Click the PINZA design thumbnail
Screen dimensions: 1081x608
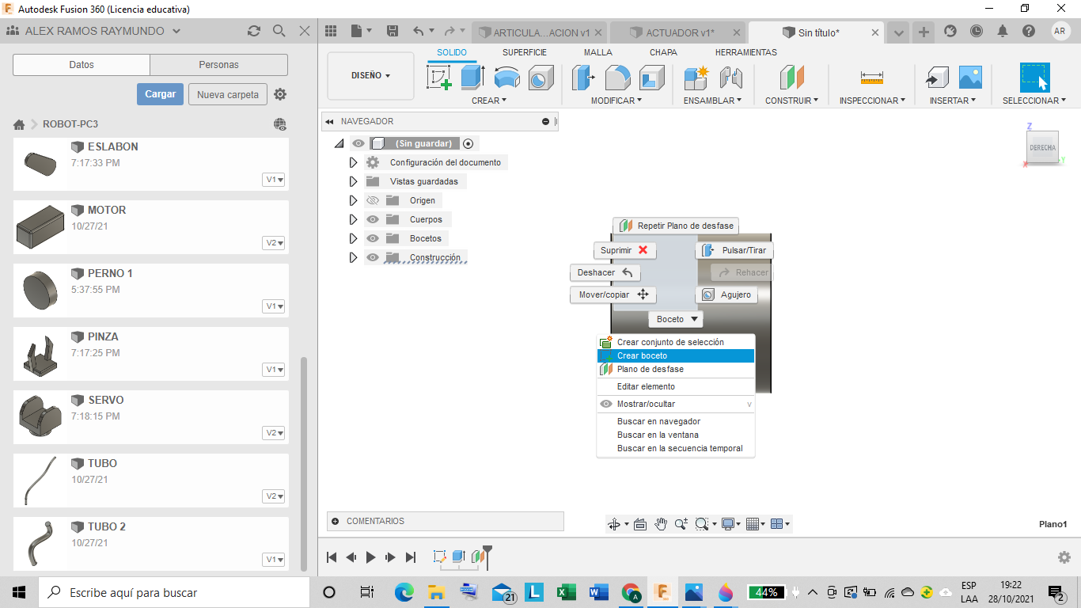coord(40,354)
